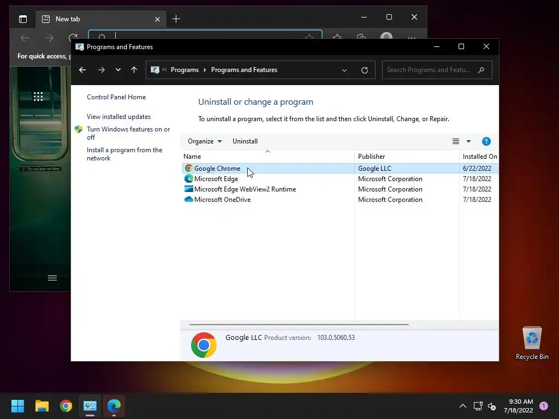Image resolution: width=559 pixels, height=419 pixels.
Task: Click the search magnifier icon
Action: coord(481,70)
